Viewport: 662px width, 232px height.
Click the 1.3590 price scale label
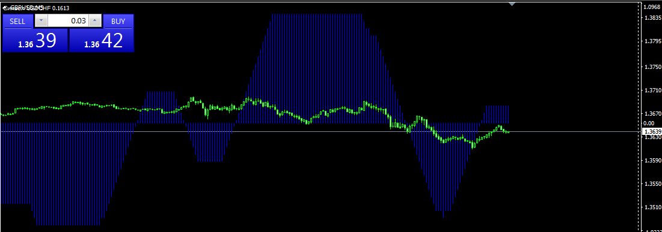pos(652,161)
